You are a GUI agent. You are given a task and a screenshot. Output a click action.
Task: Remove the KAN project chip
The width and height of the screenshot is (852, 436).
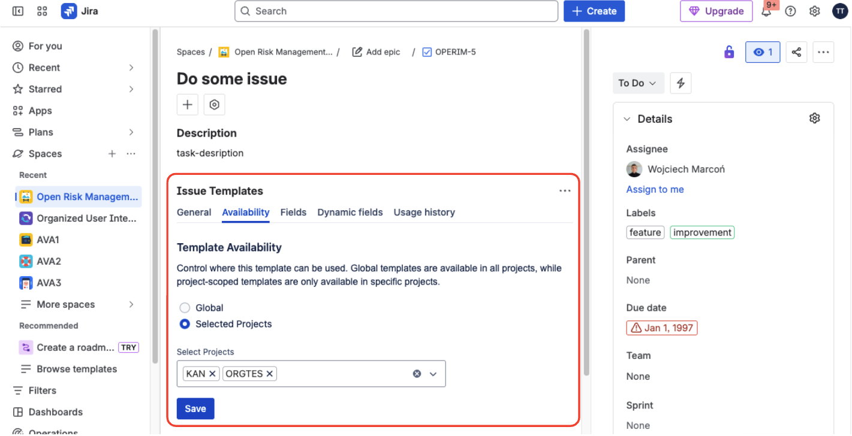[213, 373]
